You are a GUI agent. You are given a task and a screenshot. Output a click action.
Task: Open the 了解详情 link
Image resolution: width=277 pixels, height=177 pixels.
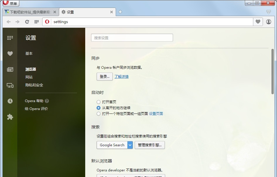(122, 76)
